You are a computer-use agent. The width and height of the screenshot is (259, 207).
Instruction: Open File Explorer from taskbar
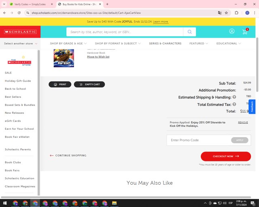(114, 203)
